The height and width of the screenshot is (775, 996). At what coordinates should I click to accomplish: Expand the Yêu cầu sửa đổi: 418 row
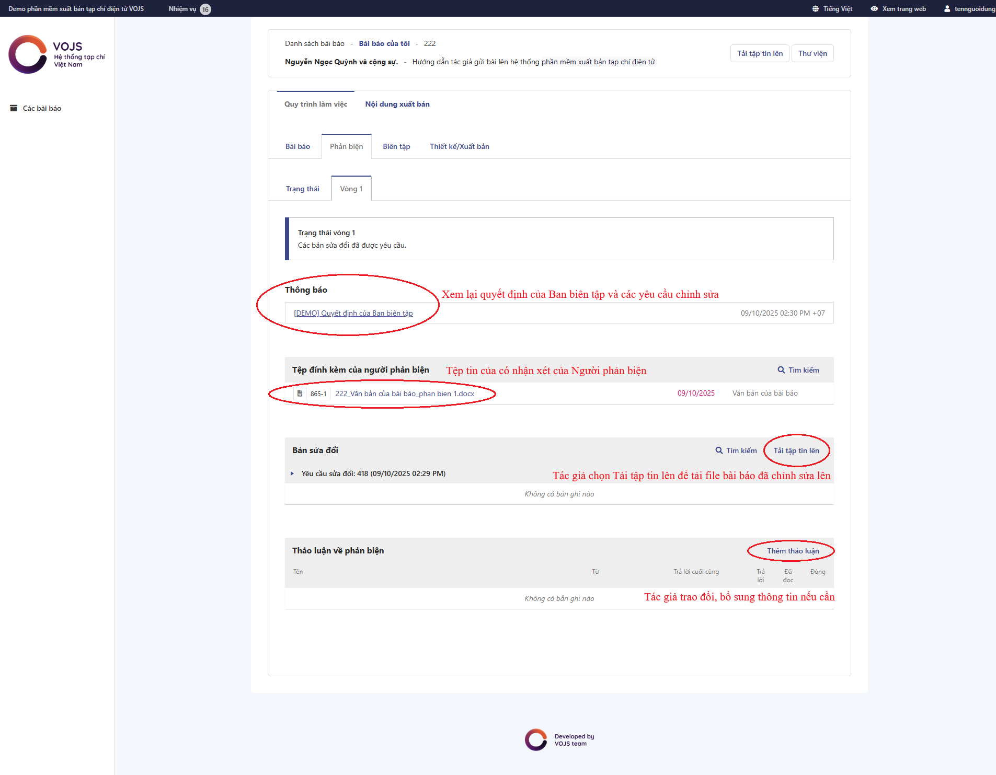point(292,473)
